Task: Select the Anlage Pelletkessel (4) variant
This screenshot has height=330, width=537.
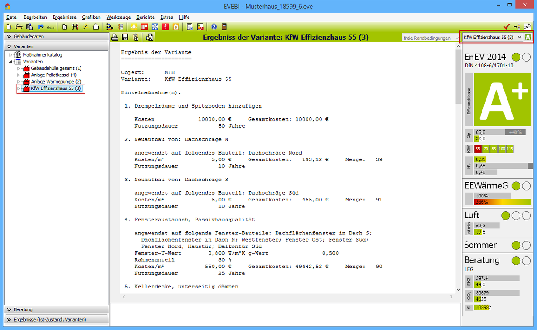Action: pos(53,75)
